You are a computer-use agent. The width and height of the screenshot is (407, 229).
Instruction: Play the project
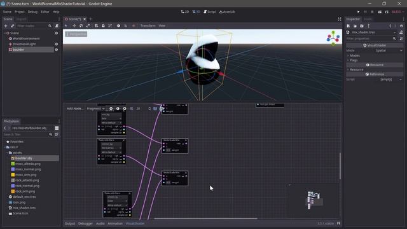click(359, 11)
